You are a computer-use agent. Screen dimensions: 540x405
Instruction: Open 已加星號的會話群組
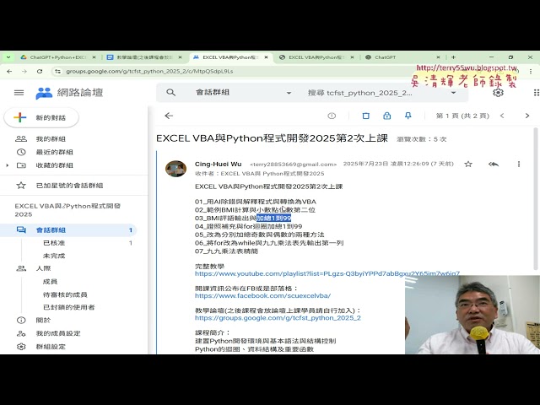tap(69, 186)
